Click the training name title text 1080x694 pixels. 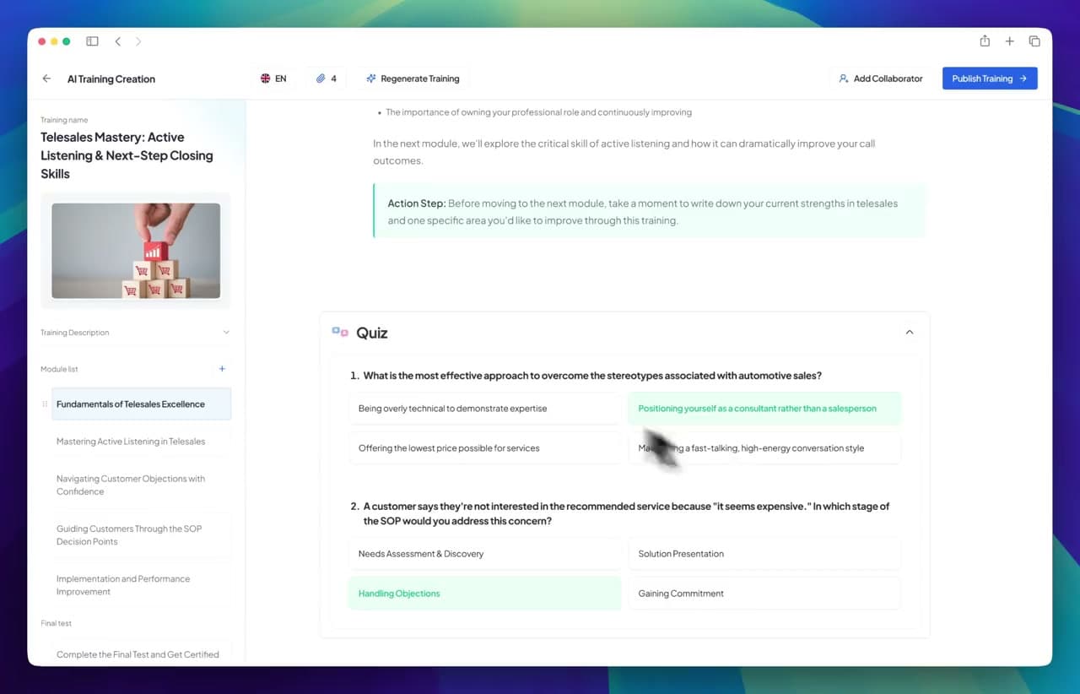click(127, 155)
